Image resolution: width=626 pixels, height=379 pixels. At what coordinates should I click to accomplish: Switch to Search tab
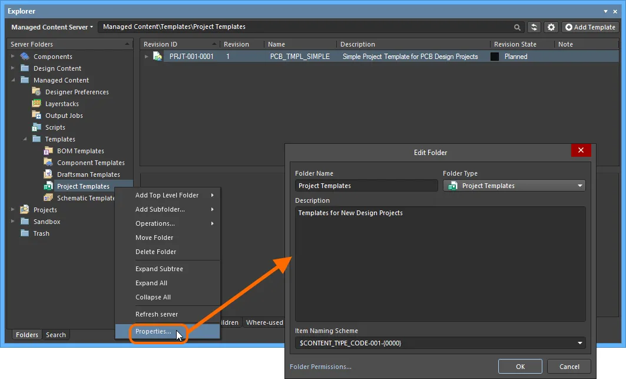tap(56, 335)
